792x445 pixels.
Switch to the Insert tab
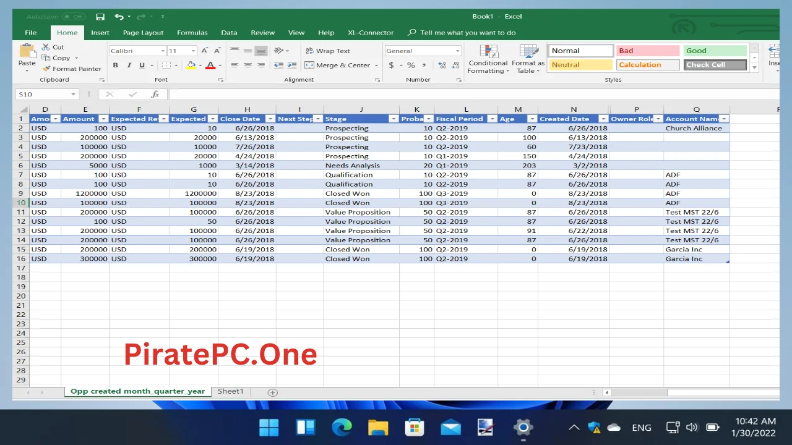100,33
